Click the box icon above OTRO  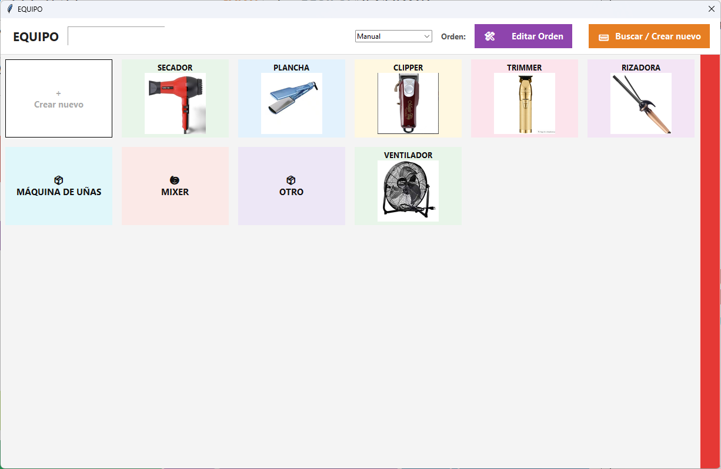click(x=291, y=180)
